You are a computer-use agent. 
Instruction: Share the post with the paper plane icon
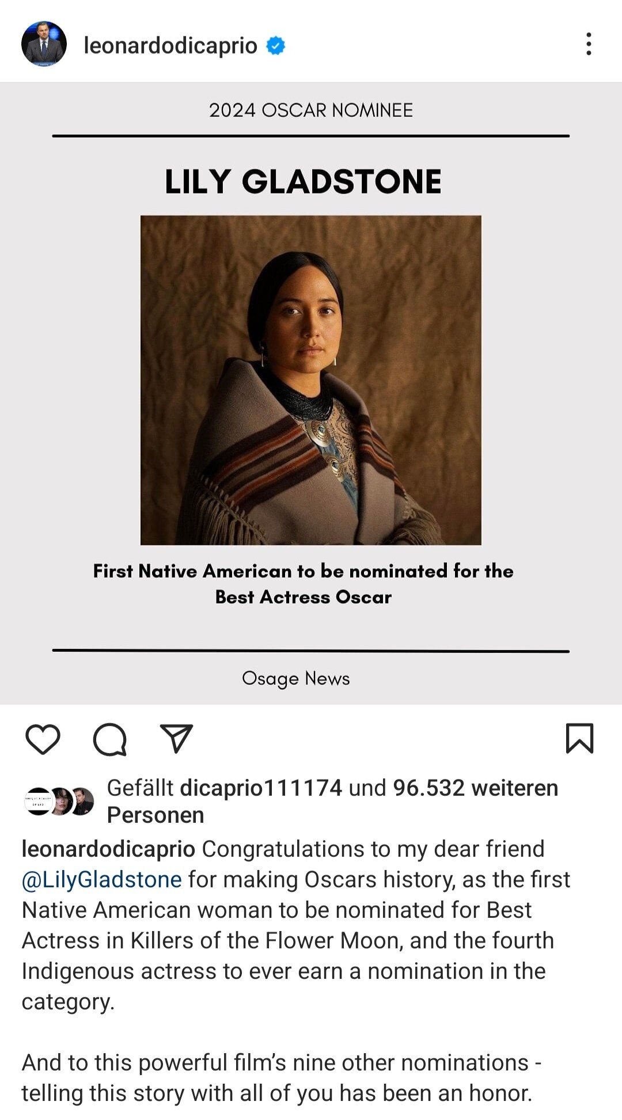176,738
